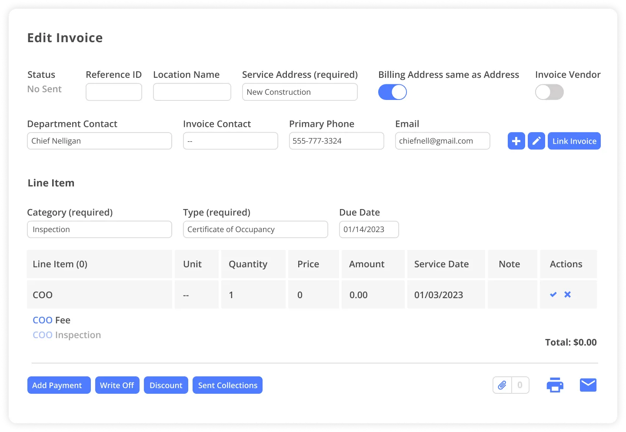Click the Due Date field 01/14/2023
The height and width of the screenshot is (432, 626).
pos(369,229)
